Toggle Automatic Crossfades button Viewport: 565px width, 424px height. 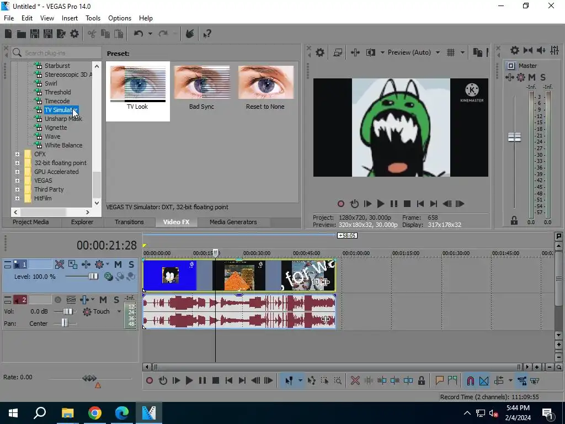483,381
